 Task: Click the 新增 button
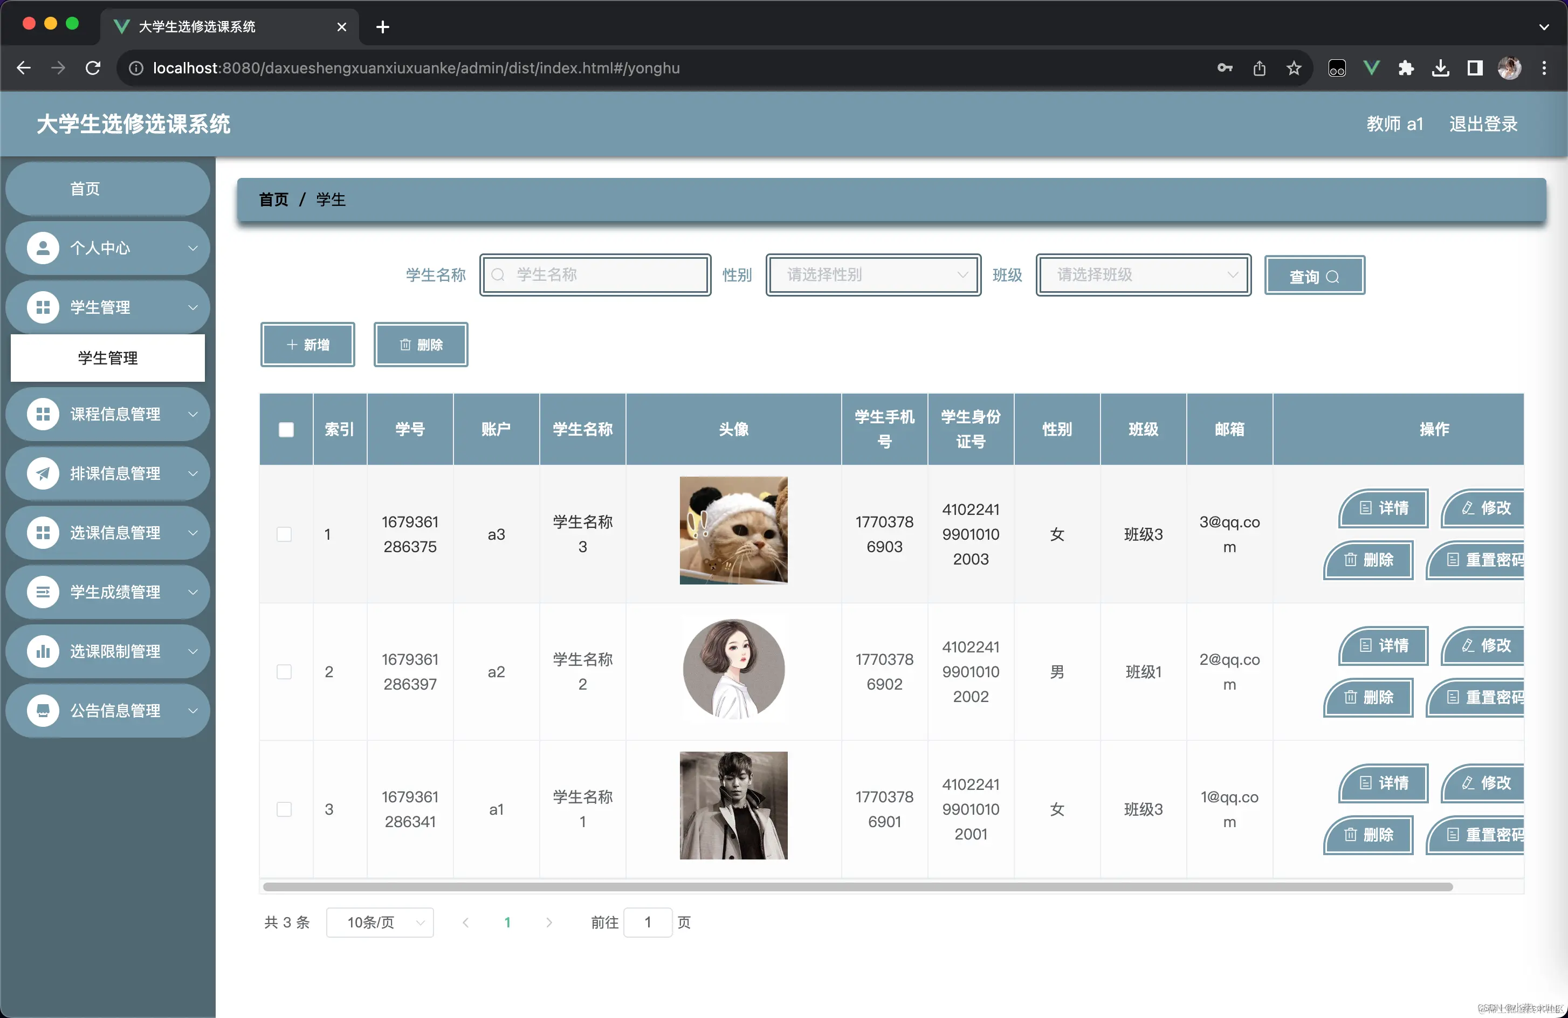click(308, 345)
